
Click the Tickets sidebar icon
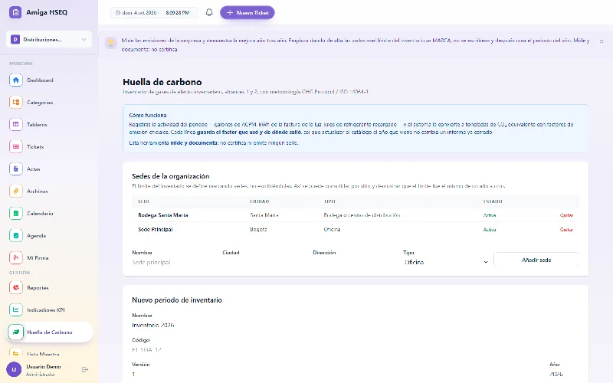15,147
